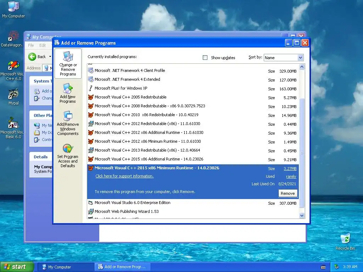This screenshot has width=363, height=272.
Task: Select Visual C++ 2015 x86 Additional Runtime
Action: click(192, 159)
